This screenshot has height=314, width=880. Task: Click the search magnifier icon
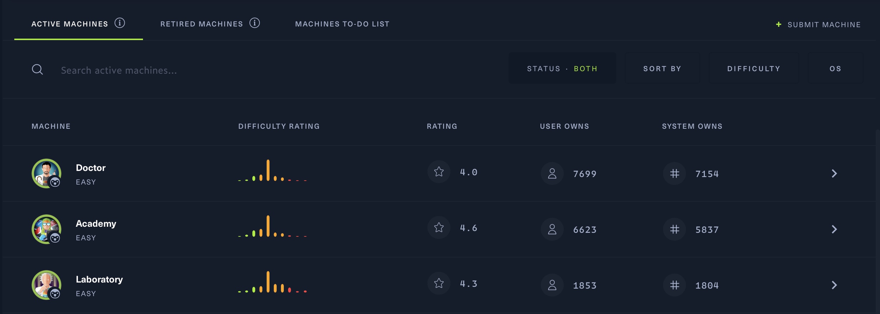point(38,69)
